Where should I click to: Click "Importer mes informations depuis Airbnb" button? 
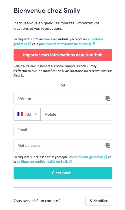tap(63, 55)
